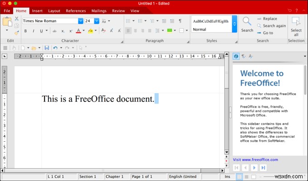Click the Open folder icon
The image size is (308, 181).
(34, 48)
